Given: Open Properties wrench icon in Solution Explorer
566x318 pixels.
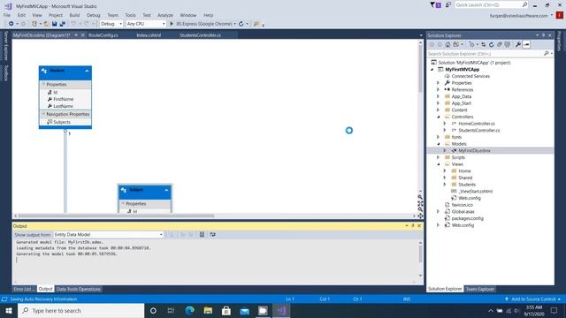Looking at the screenshot, I should (518, 45).
